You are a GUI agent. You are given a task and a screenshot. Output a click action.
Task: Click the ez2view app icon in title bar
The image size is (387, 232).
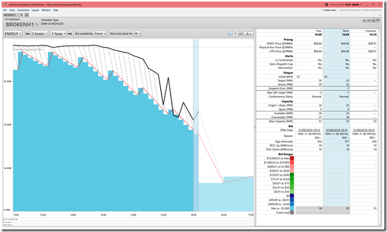(5, 4)
